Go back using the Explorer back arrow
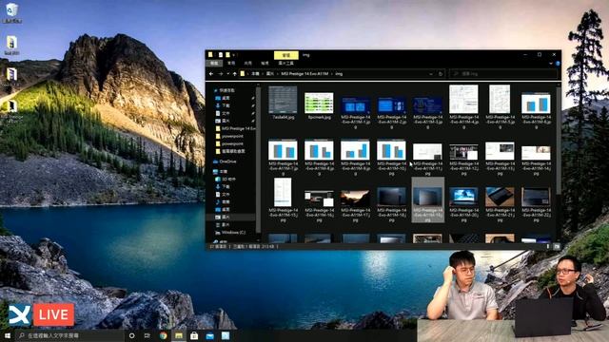 (x=211, y=74)
